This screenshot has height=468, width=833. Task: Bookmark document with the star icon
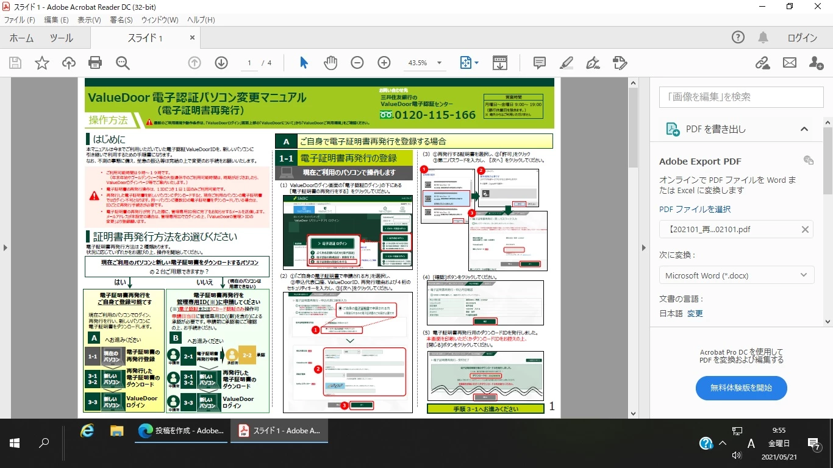(x=42, y=63)
